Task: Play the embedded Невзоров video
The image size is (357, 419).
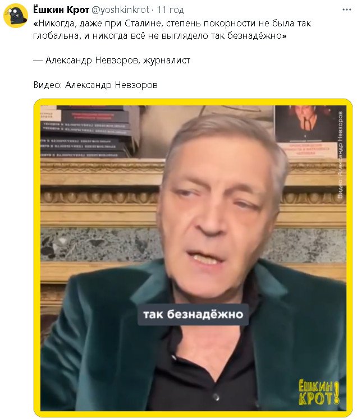Action: tap(193, 257)
